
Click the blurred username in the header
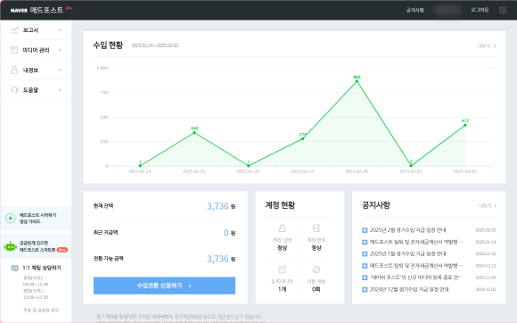coord(447,10)
